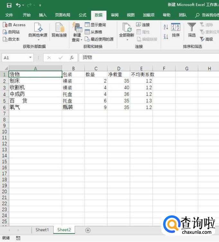
Task: Open the Undo history dropdown arrow
Action: click(x=23, y=5)
